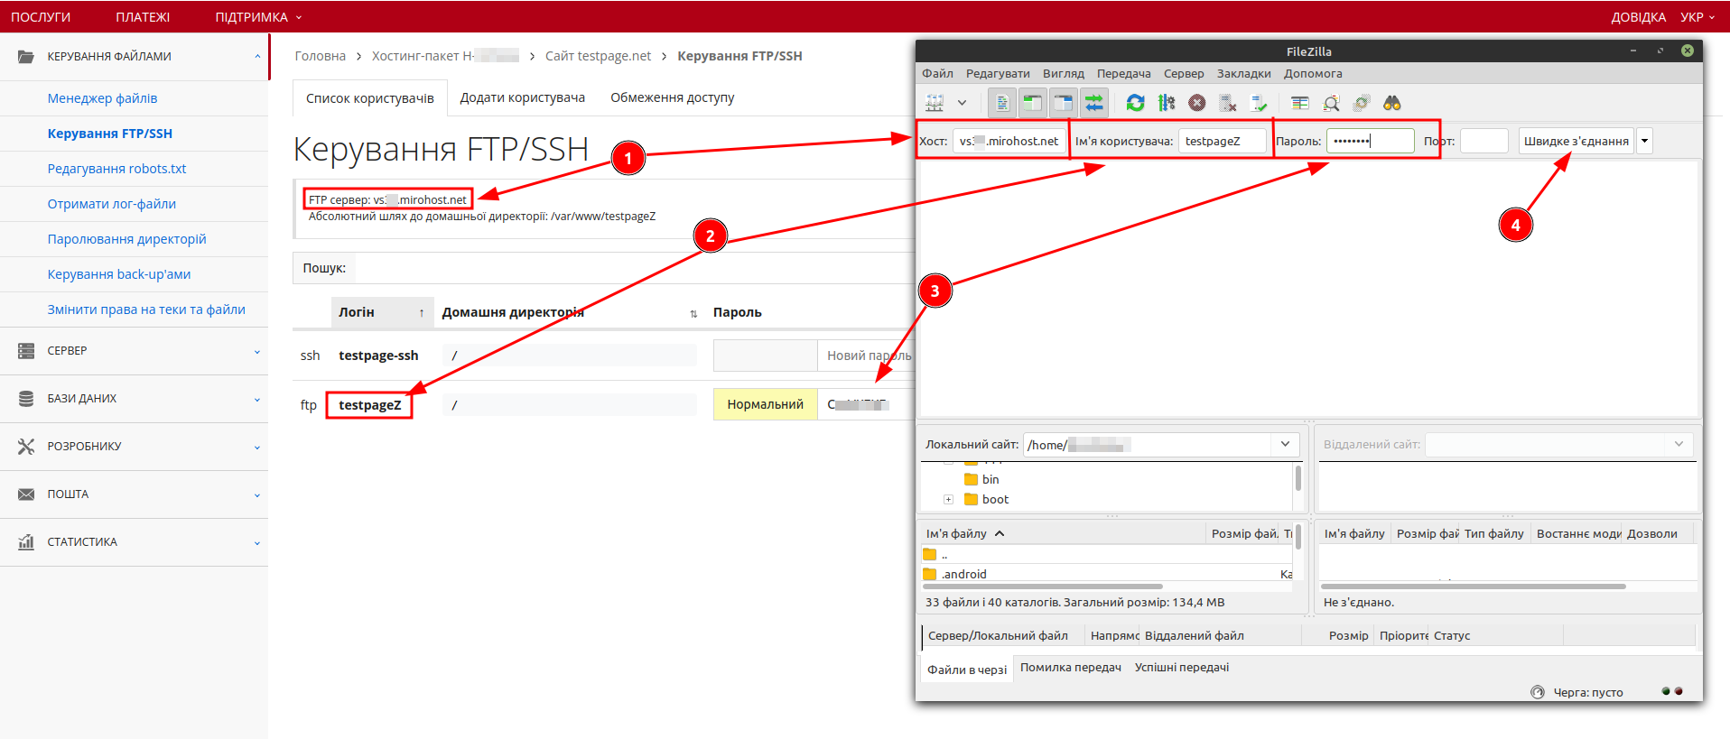Focus the Пароль field in FileZilla
The image size is (1730, 739).
tap(1370, 141)
